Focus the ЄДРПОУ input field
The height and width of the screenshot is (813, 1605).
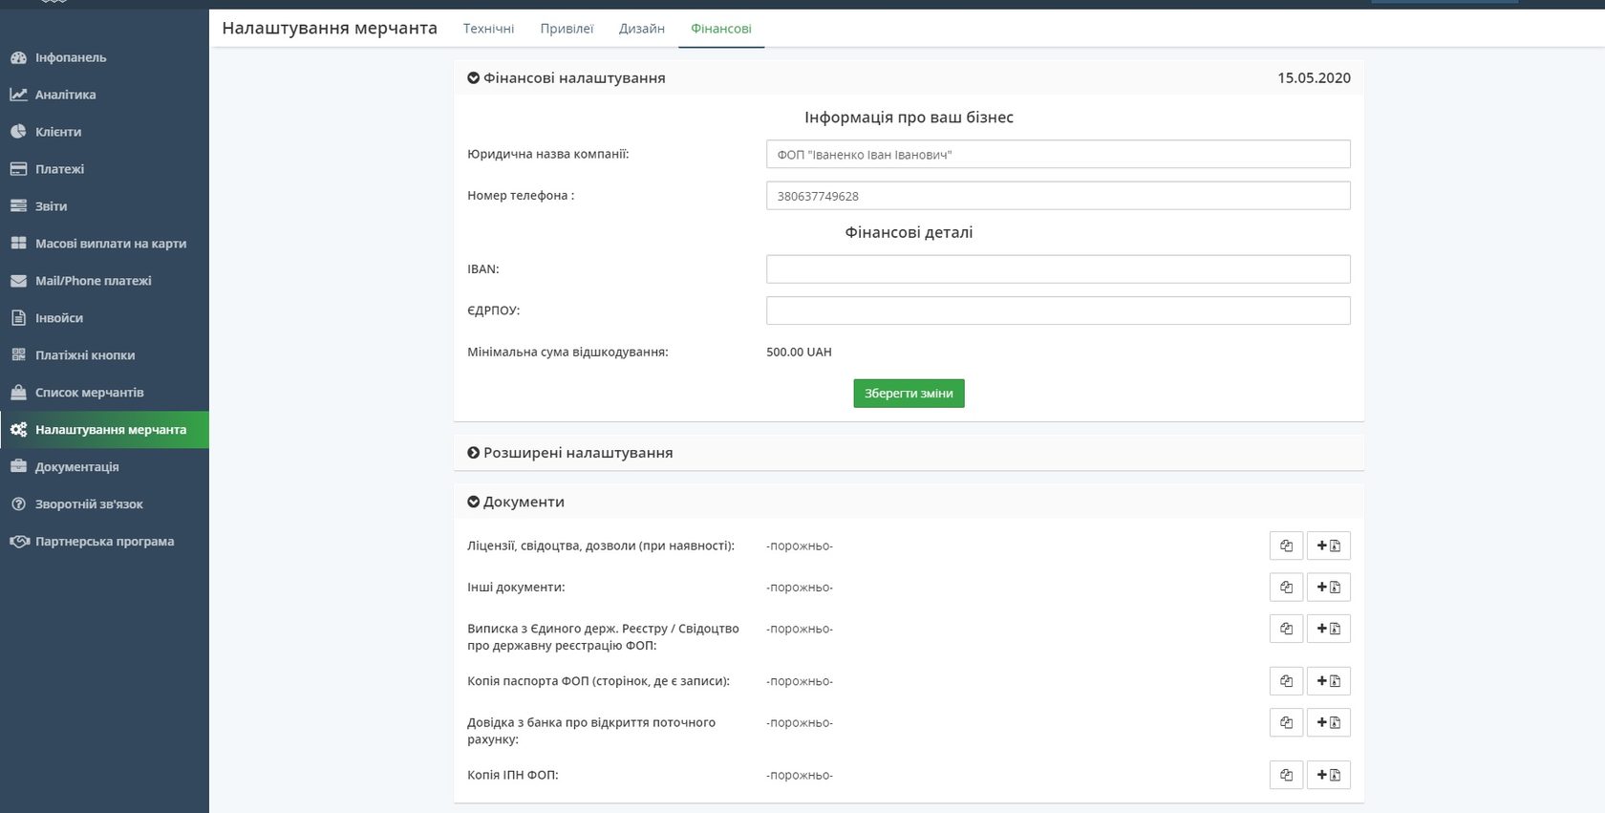point(1058,310)
